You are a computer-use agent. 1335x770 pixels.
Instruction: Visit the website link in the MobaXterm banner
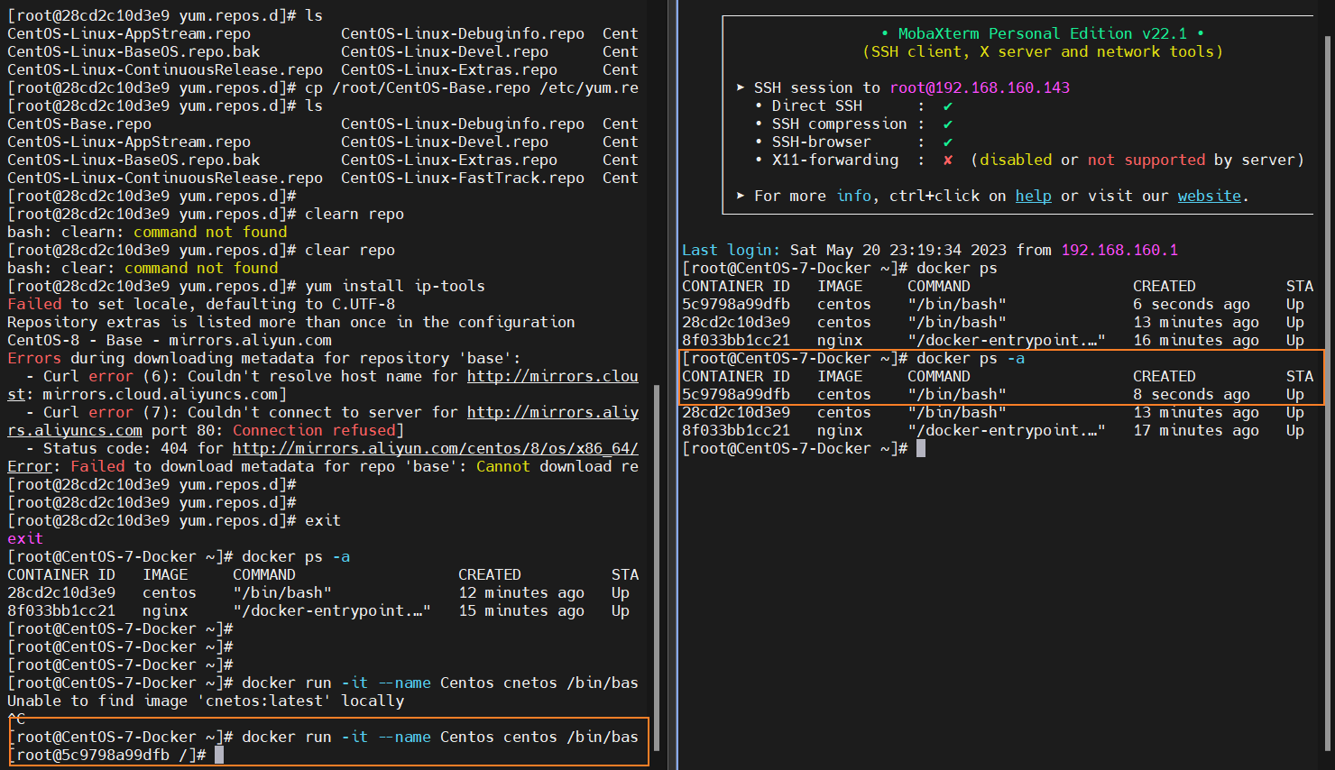coord(1210,196)
